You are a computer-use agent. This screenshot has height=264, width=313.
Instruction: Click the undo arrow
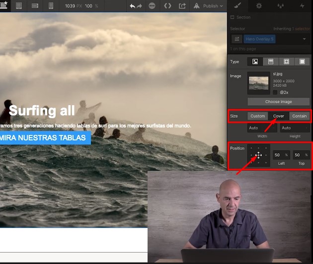[132, 6]
